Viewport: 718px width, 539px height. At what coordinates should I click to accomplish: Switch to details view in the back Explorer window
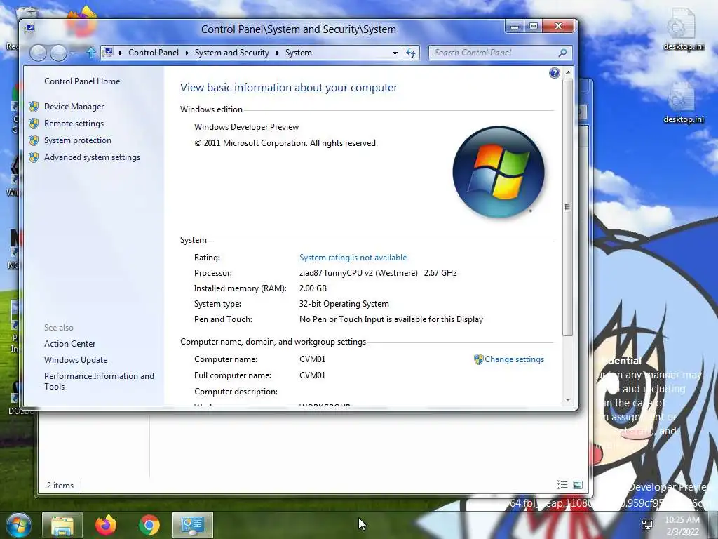pyautogui.click(x=562, y=485)
